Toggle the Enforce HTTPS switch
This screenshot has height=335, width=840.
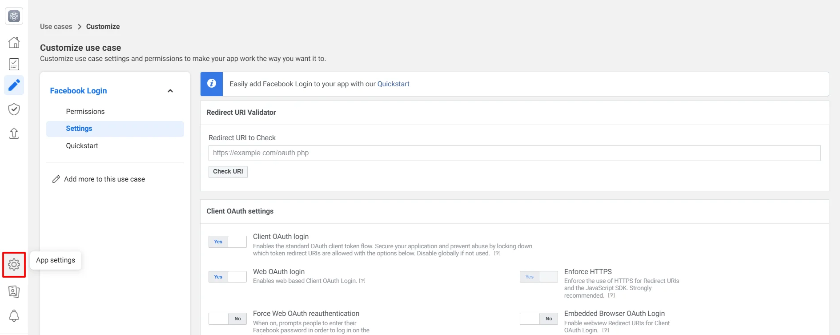(539, 277)
